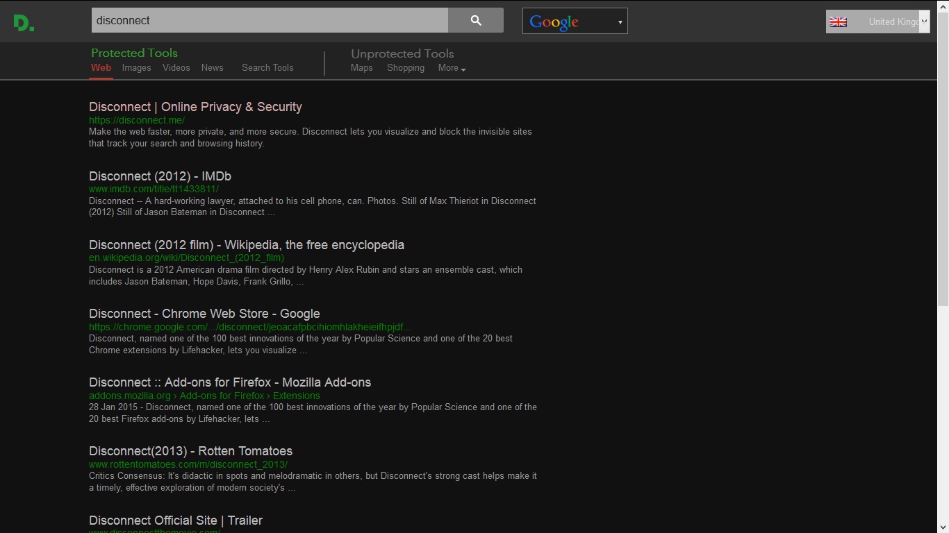
Task: Open the Disconnect (2012) IMDb result
Action: pos(160,176)
